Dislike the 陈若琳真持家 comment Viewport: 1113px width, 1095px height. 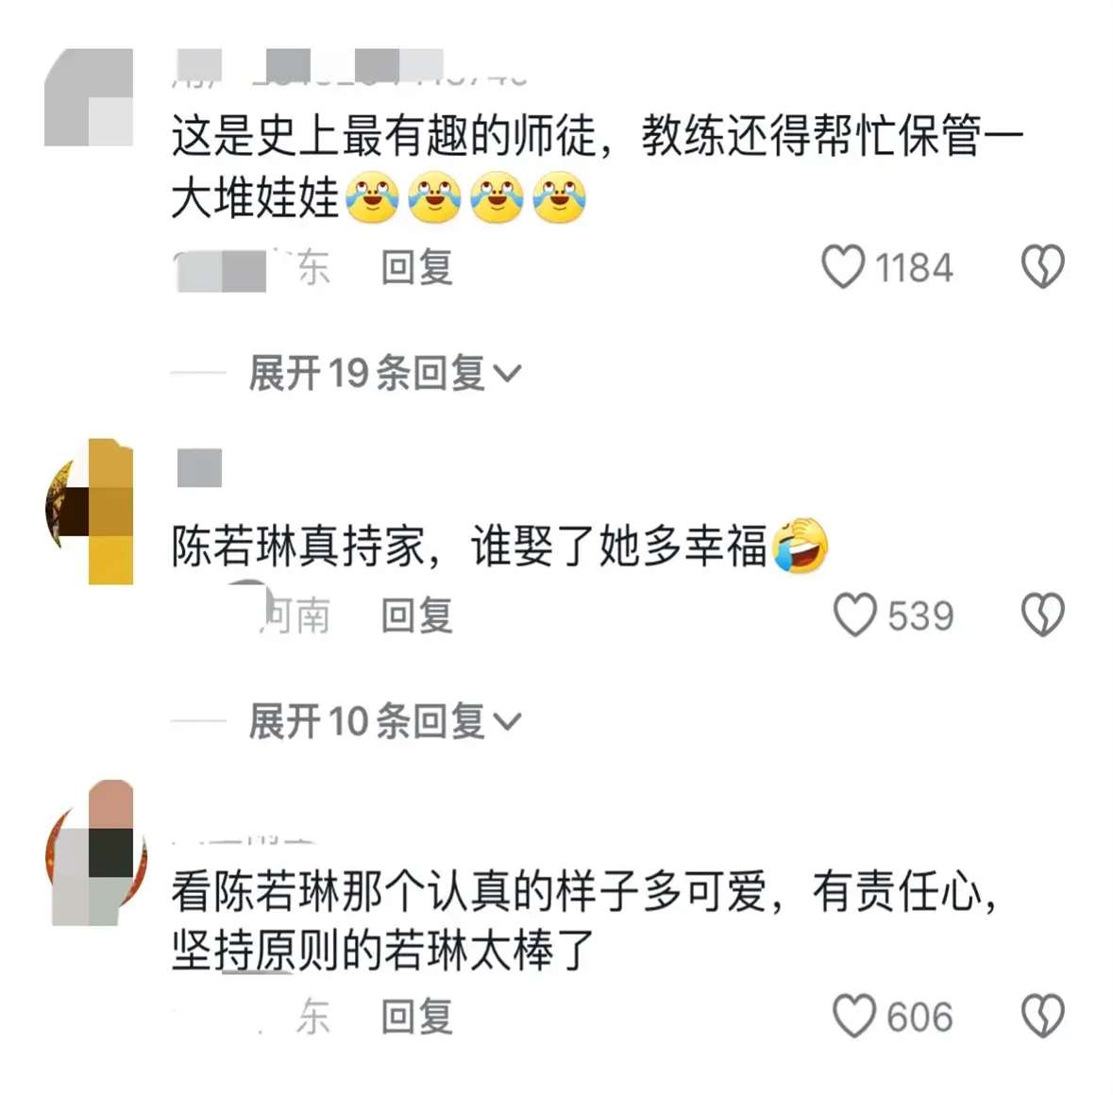tap(1043, 615)
